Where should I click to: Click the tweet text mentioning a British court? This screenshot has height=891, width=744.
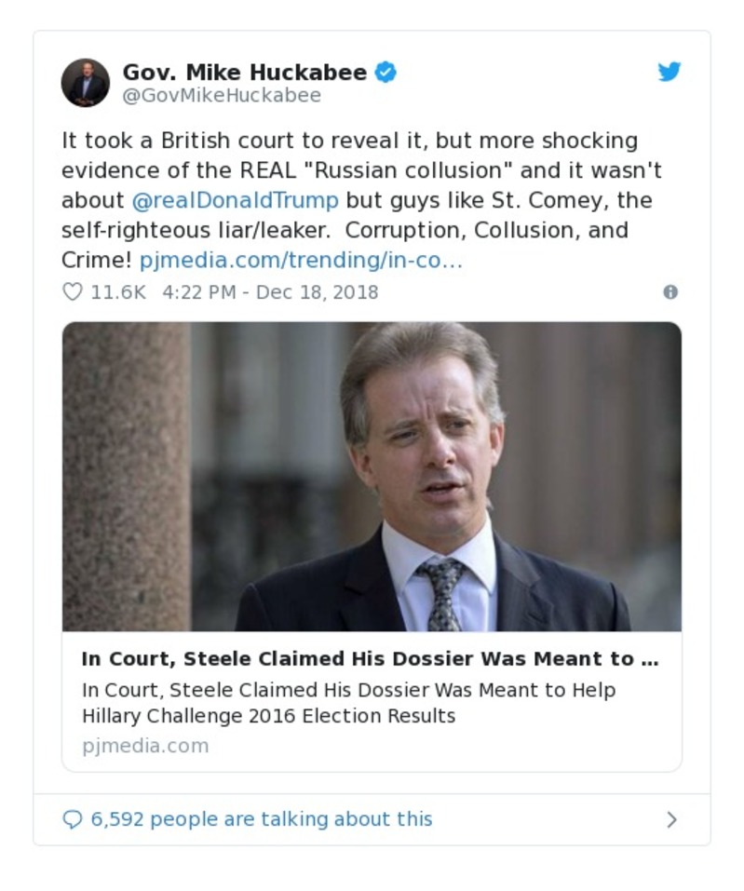pyautogui.click(x=349, y=142)
